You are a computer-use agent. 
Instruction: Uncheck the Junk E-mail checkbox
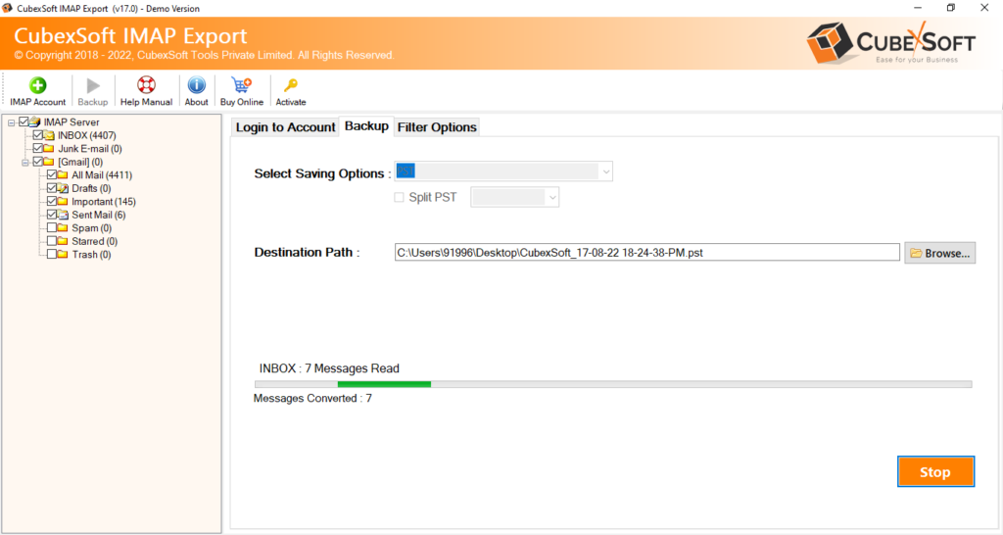click(38, 149)
